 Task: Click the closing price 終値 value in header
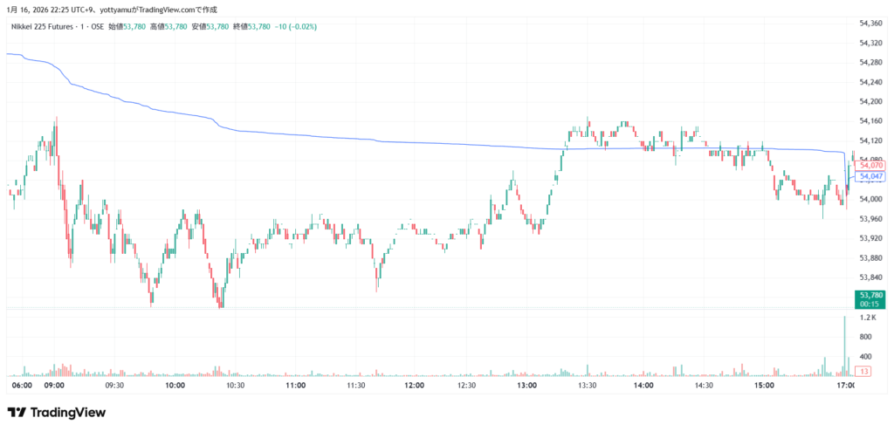(259, 27)
